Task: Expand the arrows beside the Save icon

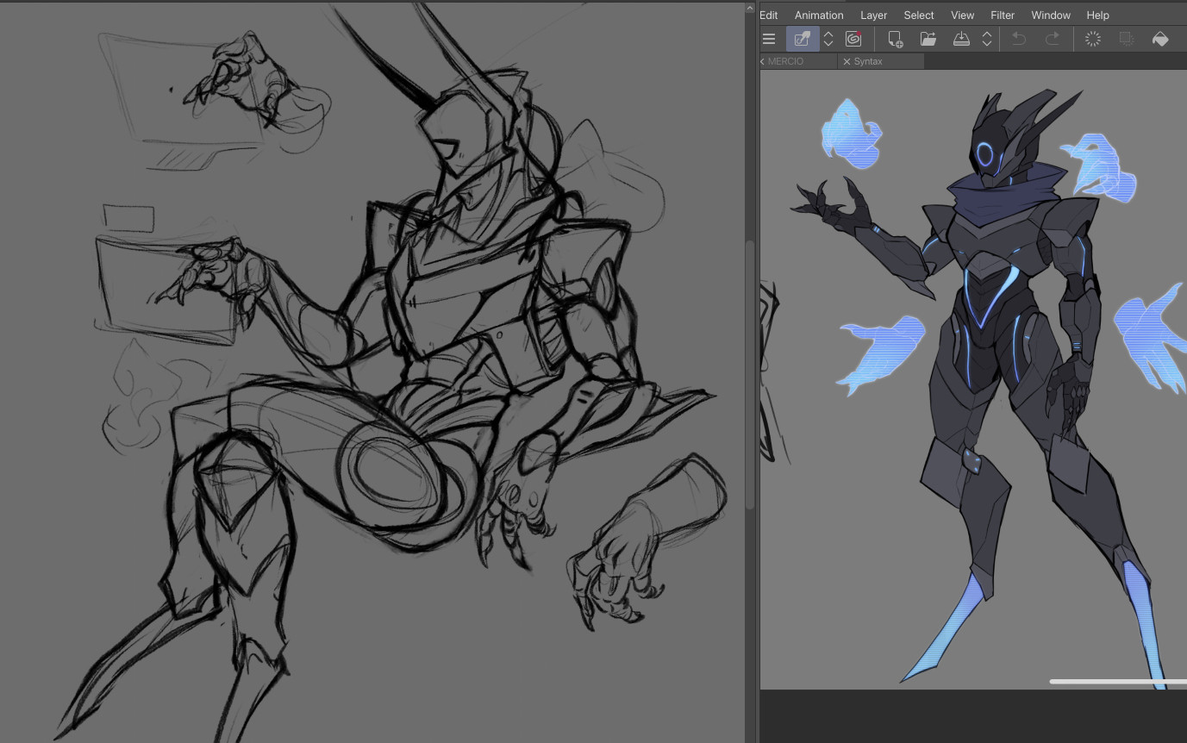Action: point(987,39)
